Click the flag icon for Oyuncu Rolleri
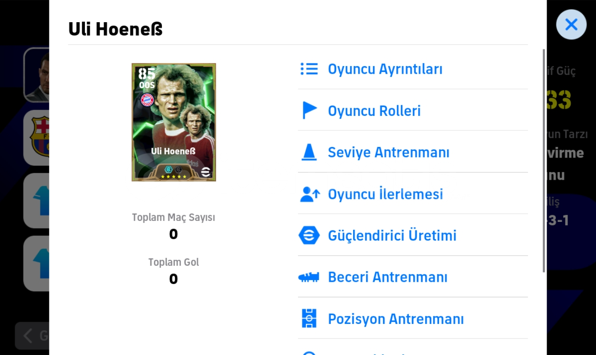 309,110
